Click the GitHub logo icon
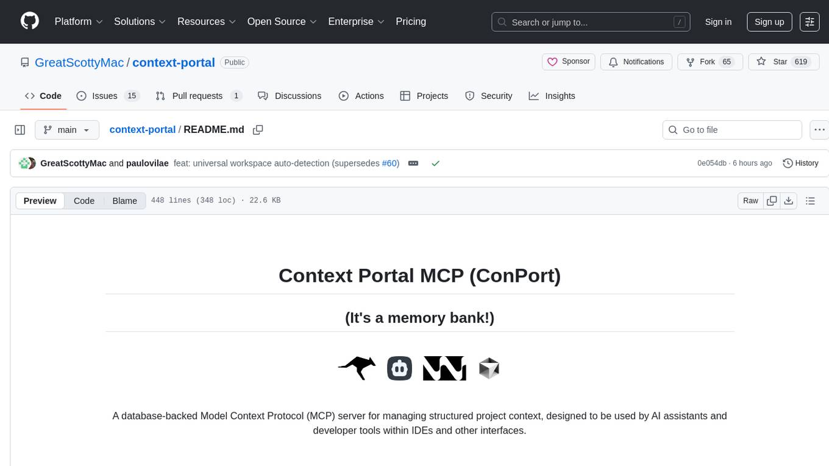The image size is (829, 466). (30, 21)
